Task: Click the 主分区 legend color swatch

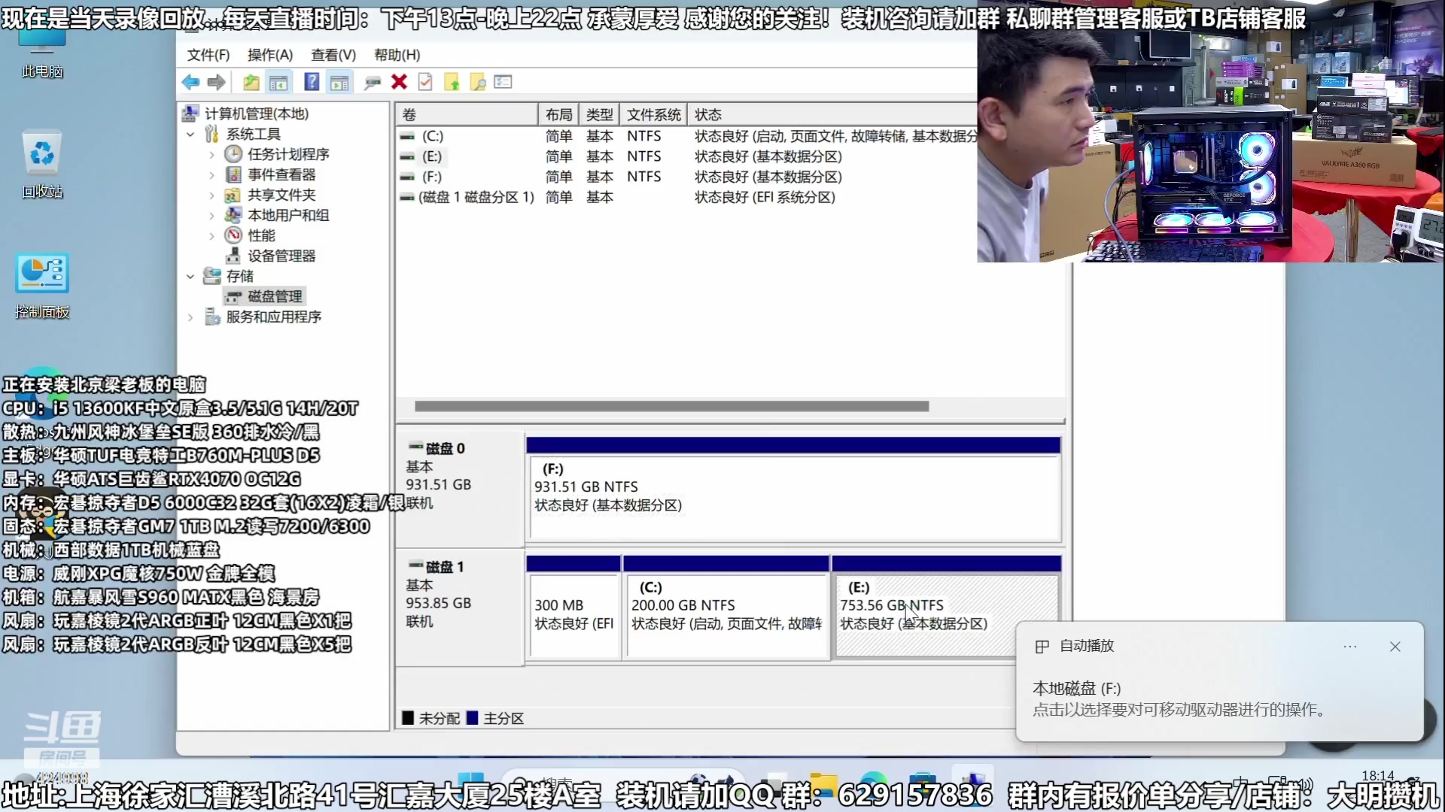Action: point(473,718)
